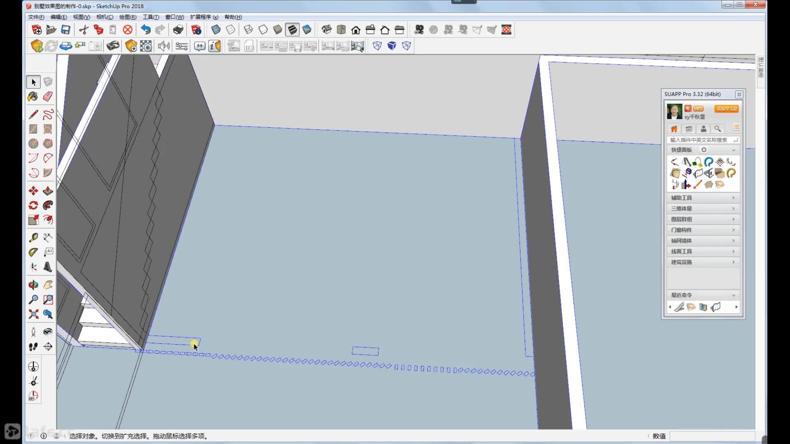Activate the Rotate tool
The image size is (790, 444).
pyautogui.click(x=33, y=205)
